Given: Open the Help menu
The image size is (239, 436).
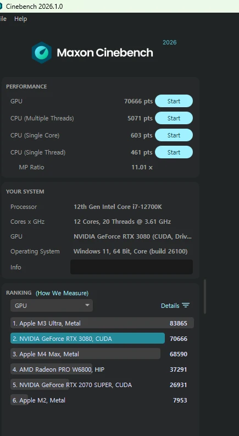Looking at the screenshot, I should 20,19.
